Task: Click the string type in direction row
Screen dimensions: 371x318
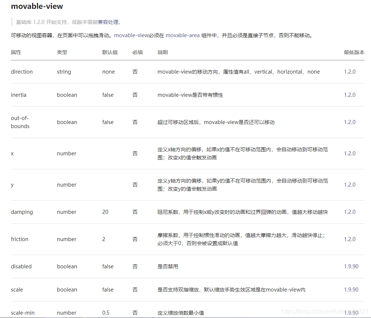Action: (64, 72)
